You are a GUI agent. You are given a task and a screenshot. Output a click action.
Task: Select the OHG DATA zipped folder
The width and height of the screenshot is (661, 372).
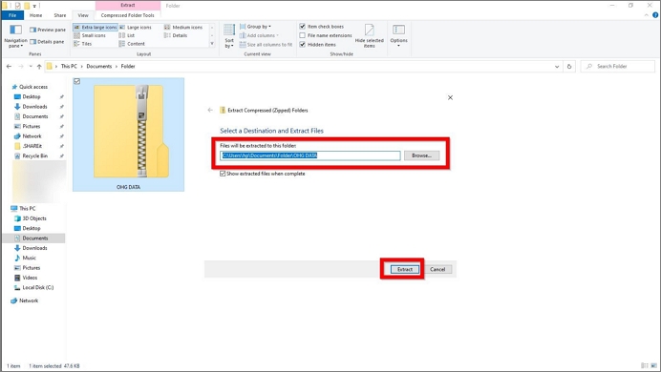tap(129, 134)
